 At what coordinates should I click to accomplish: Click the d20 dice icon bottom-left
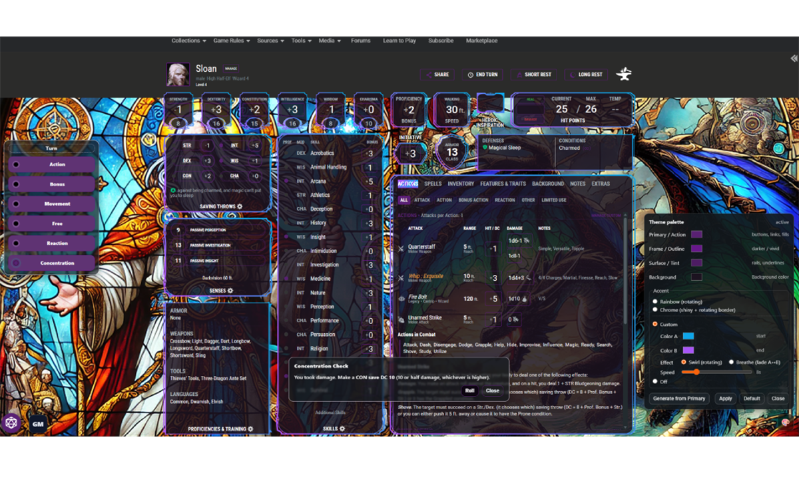11,423
